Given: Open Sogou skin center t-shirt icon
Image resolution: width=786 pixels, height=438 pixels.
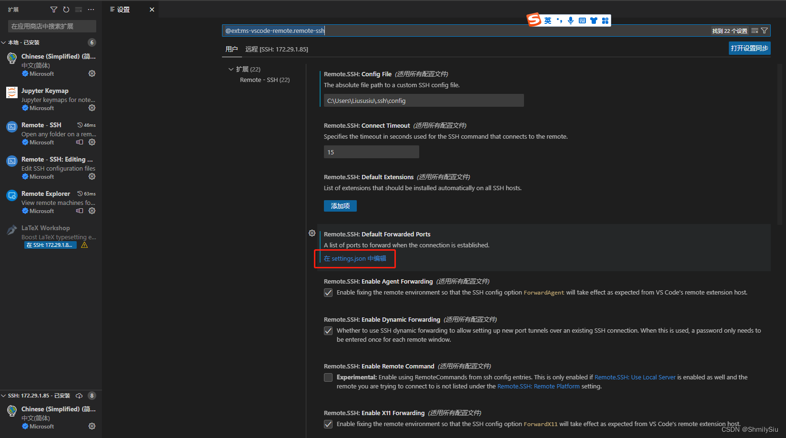Looking at the screenshot, I should (594, 20).
